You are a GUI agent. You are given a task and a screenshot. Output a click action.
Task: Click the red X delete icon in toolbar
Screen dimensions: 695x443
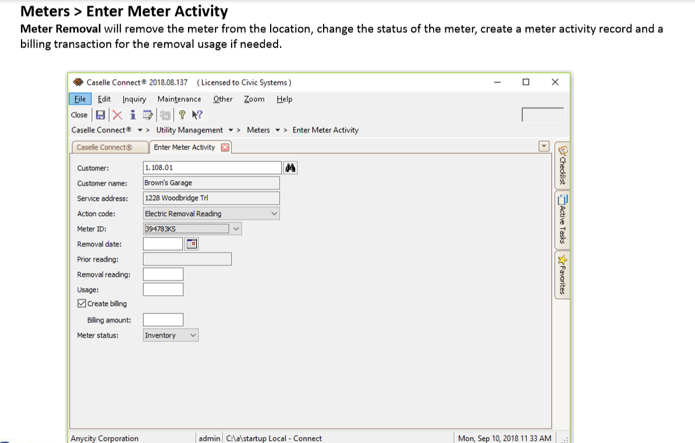coord(118,115)
